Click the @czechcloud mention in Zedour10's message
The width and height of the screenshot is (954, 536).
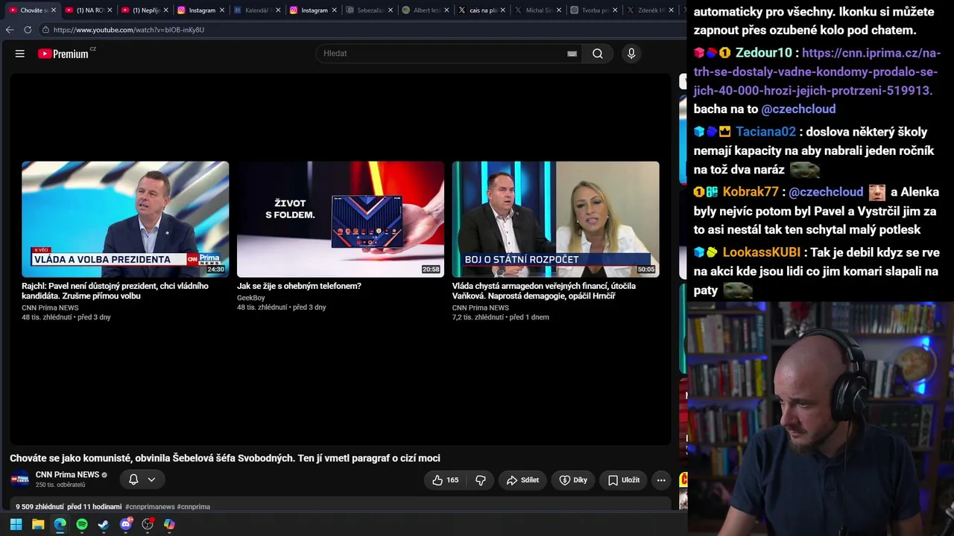(798, 109)
